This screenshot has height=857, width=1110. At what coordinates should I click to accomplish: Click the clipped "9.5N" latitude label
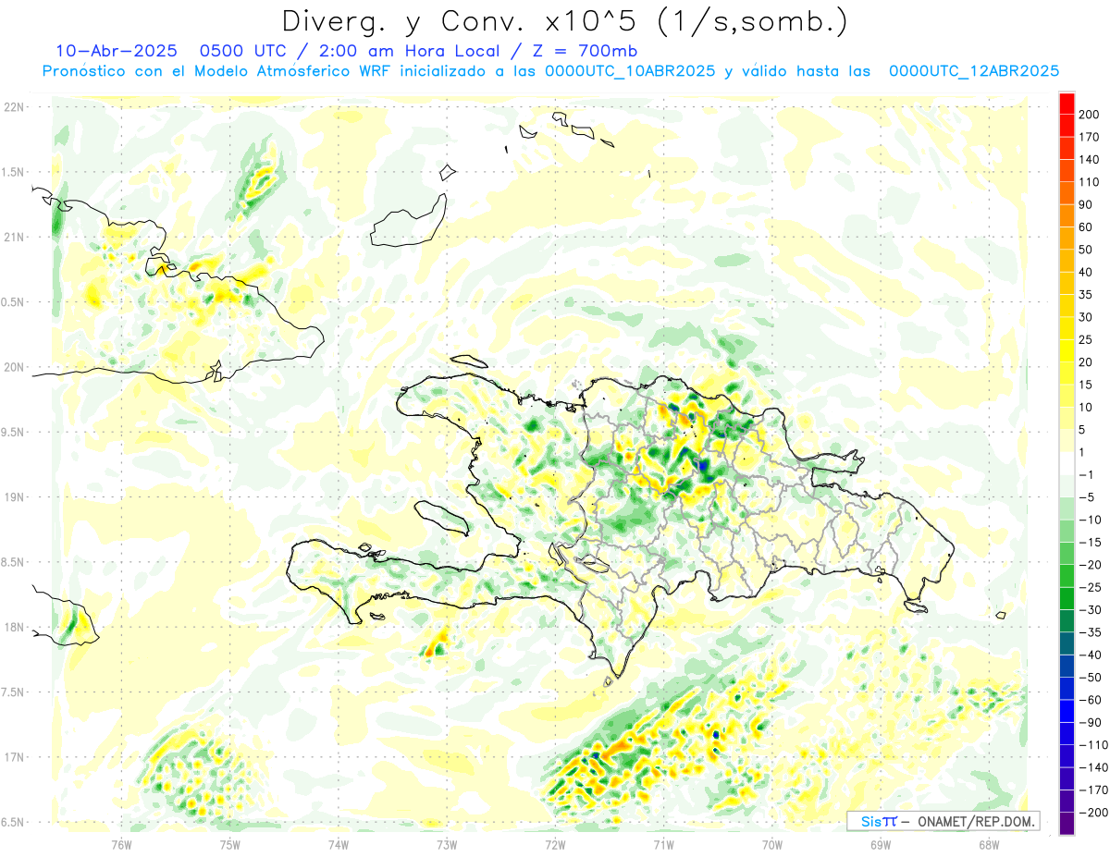13,432
